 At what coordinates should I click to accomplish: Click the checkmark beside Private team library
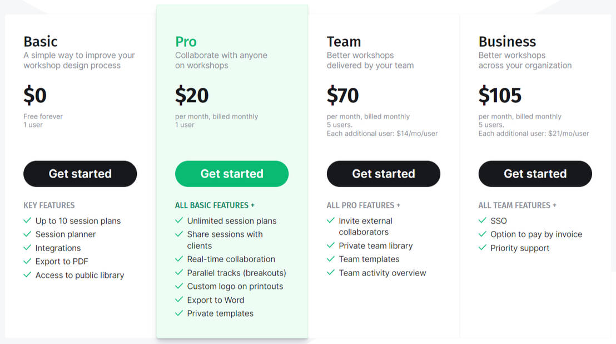coord(331,245)
